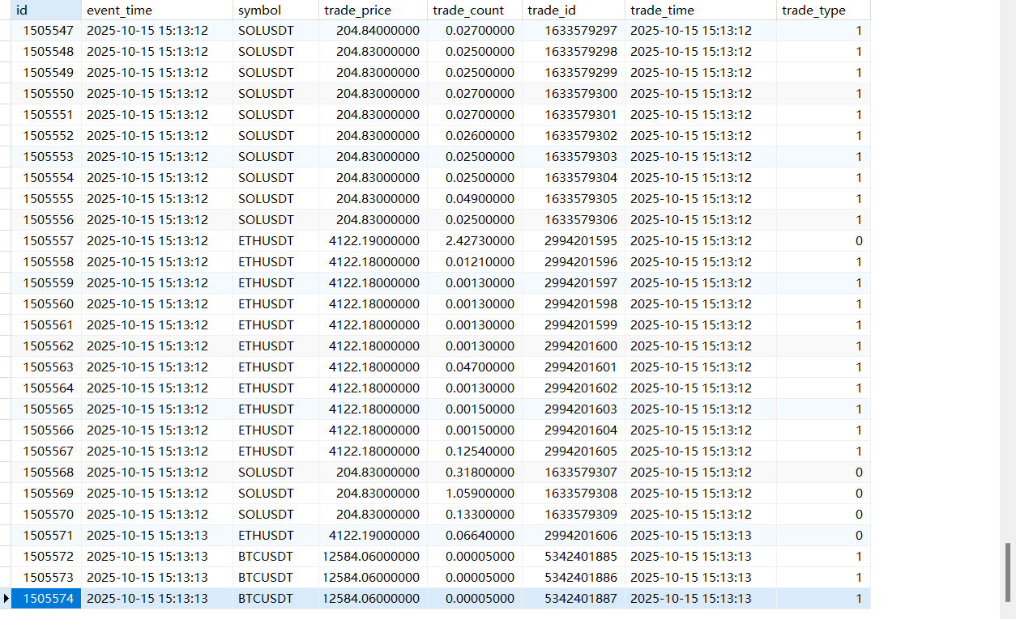The height and width of the screenshot is (619, 1016).
Task: Click id cell 1505568
Action: coord(47,473)
